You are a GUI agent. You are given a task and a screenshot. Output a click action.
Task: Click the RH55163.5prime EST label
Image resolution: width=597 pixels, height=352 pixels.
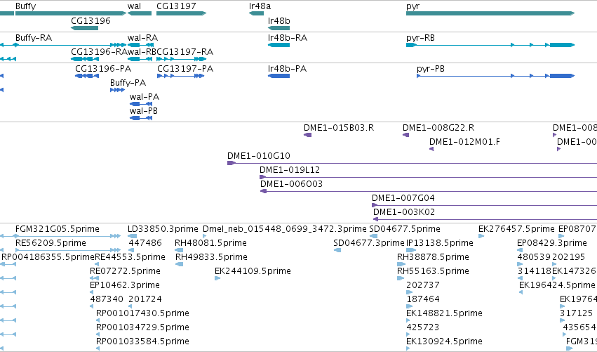[433, 271]
